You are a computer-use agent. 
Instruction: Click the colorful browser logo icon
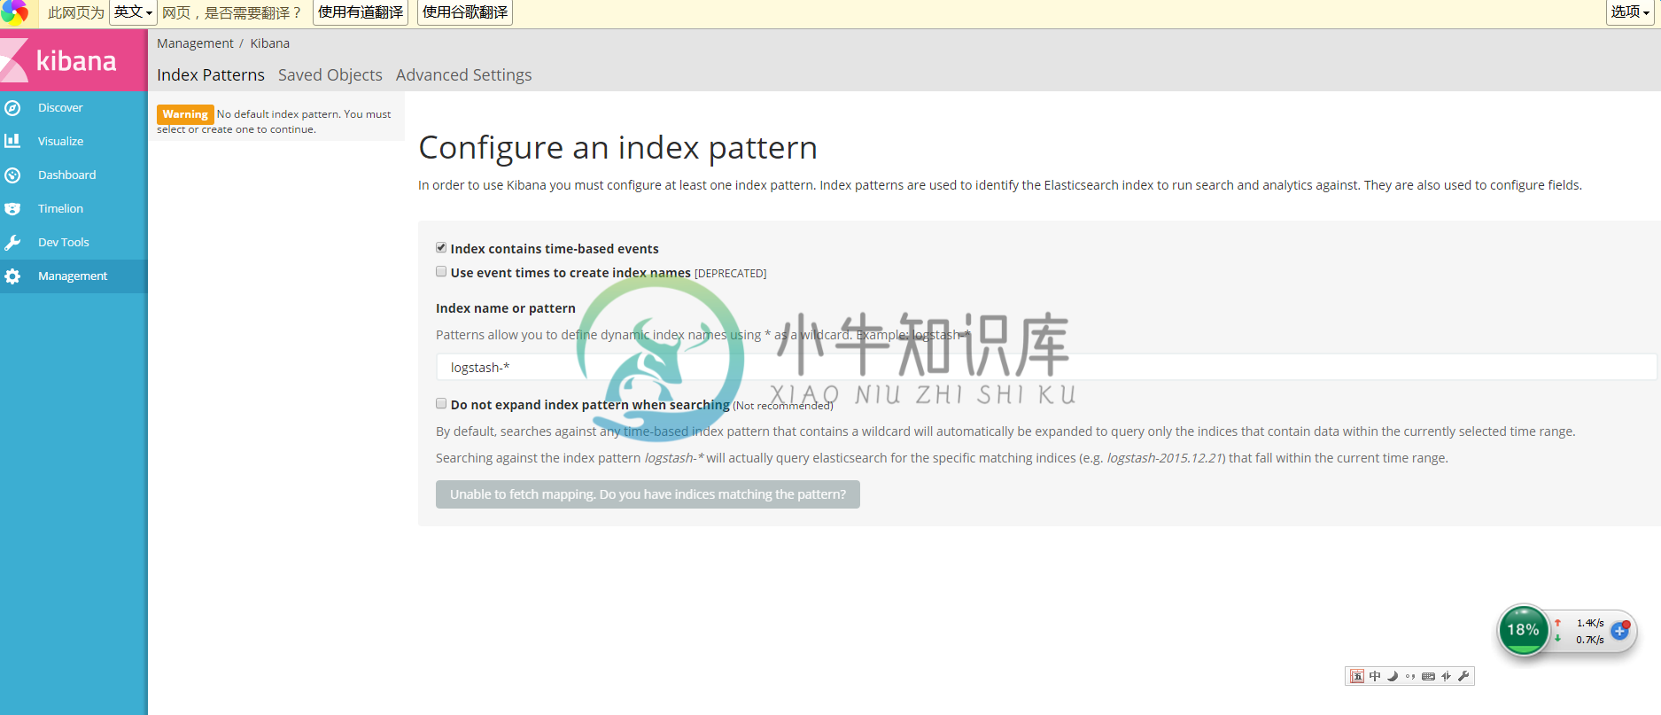[x=14, y=12]
